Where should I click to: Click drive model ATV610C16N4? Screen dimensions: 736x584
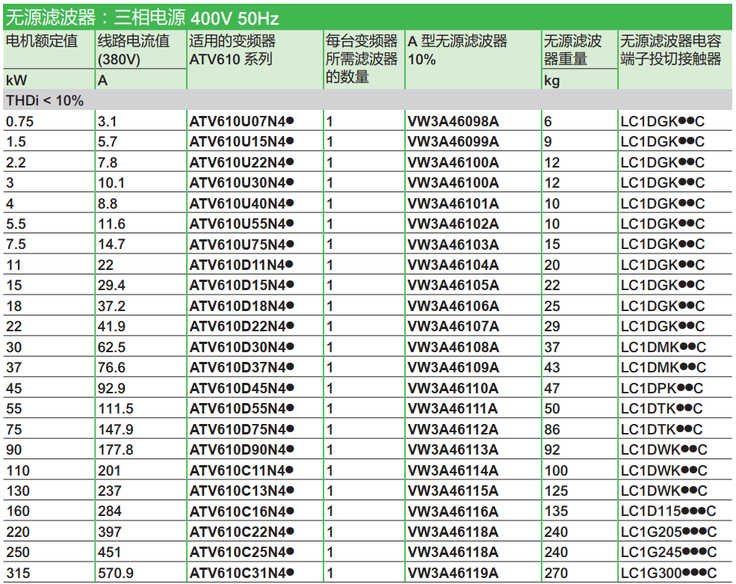pyautogui.click(x=241, y=511)
